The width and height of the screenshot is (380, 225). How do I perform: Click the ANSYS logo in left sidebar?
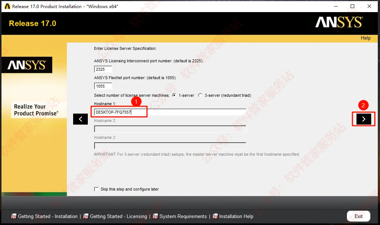pyautogui.click(x=27, y=65)
